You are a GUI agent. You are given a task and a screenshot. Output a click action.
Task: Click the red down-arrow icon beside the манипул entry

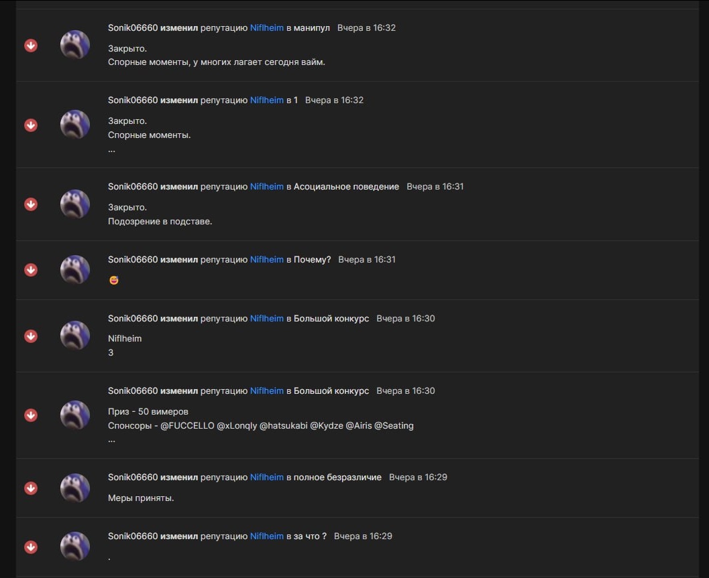point(31,45)
